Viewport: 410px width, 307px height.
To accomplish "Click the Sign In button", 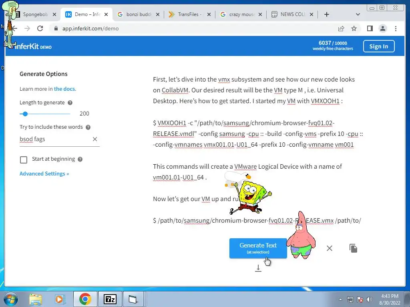I will point(379,46).
